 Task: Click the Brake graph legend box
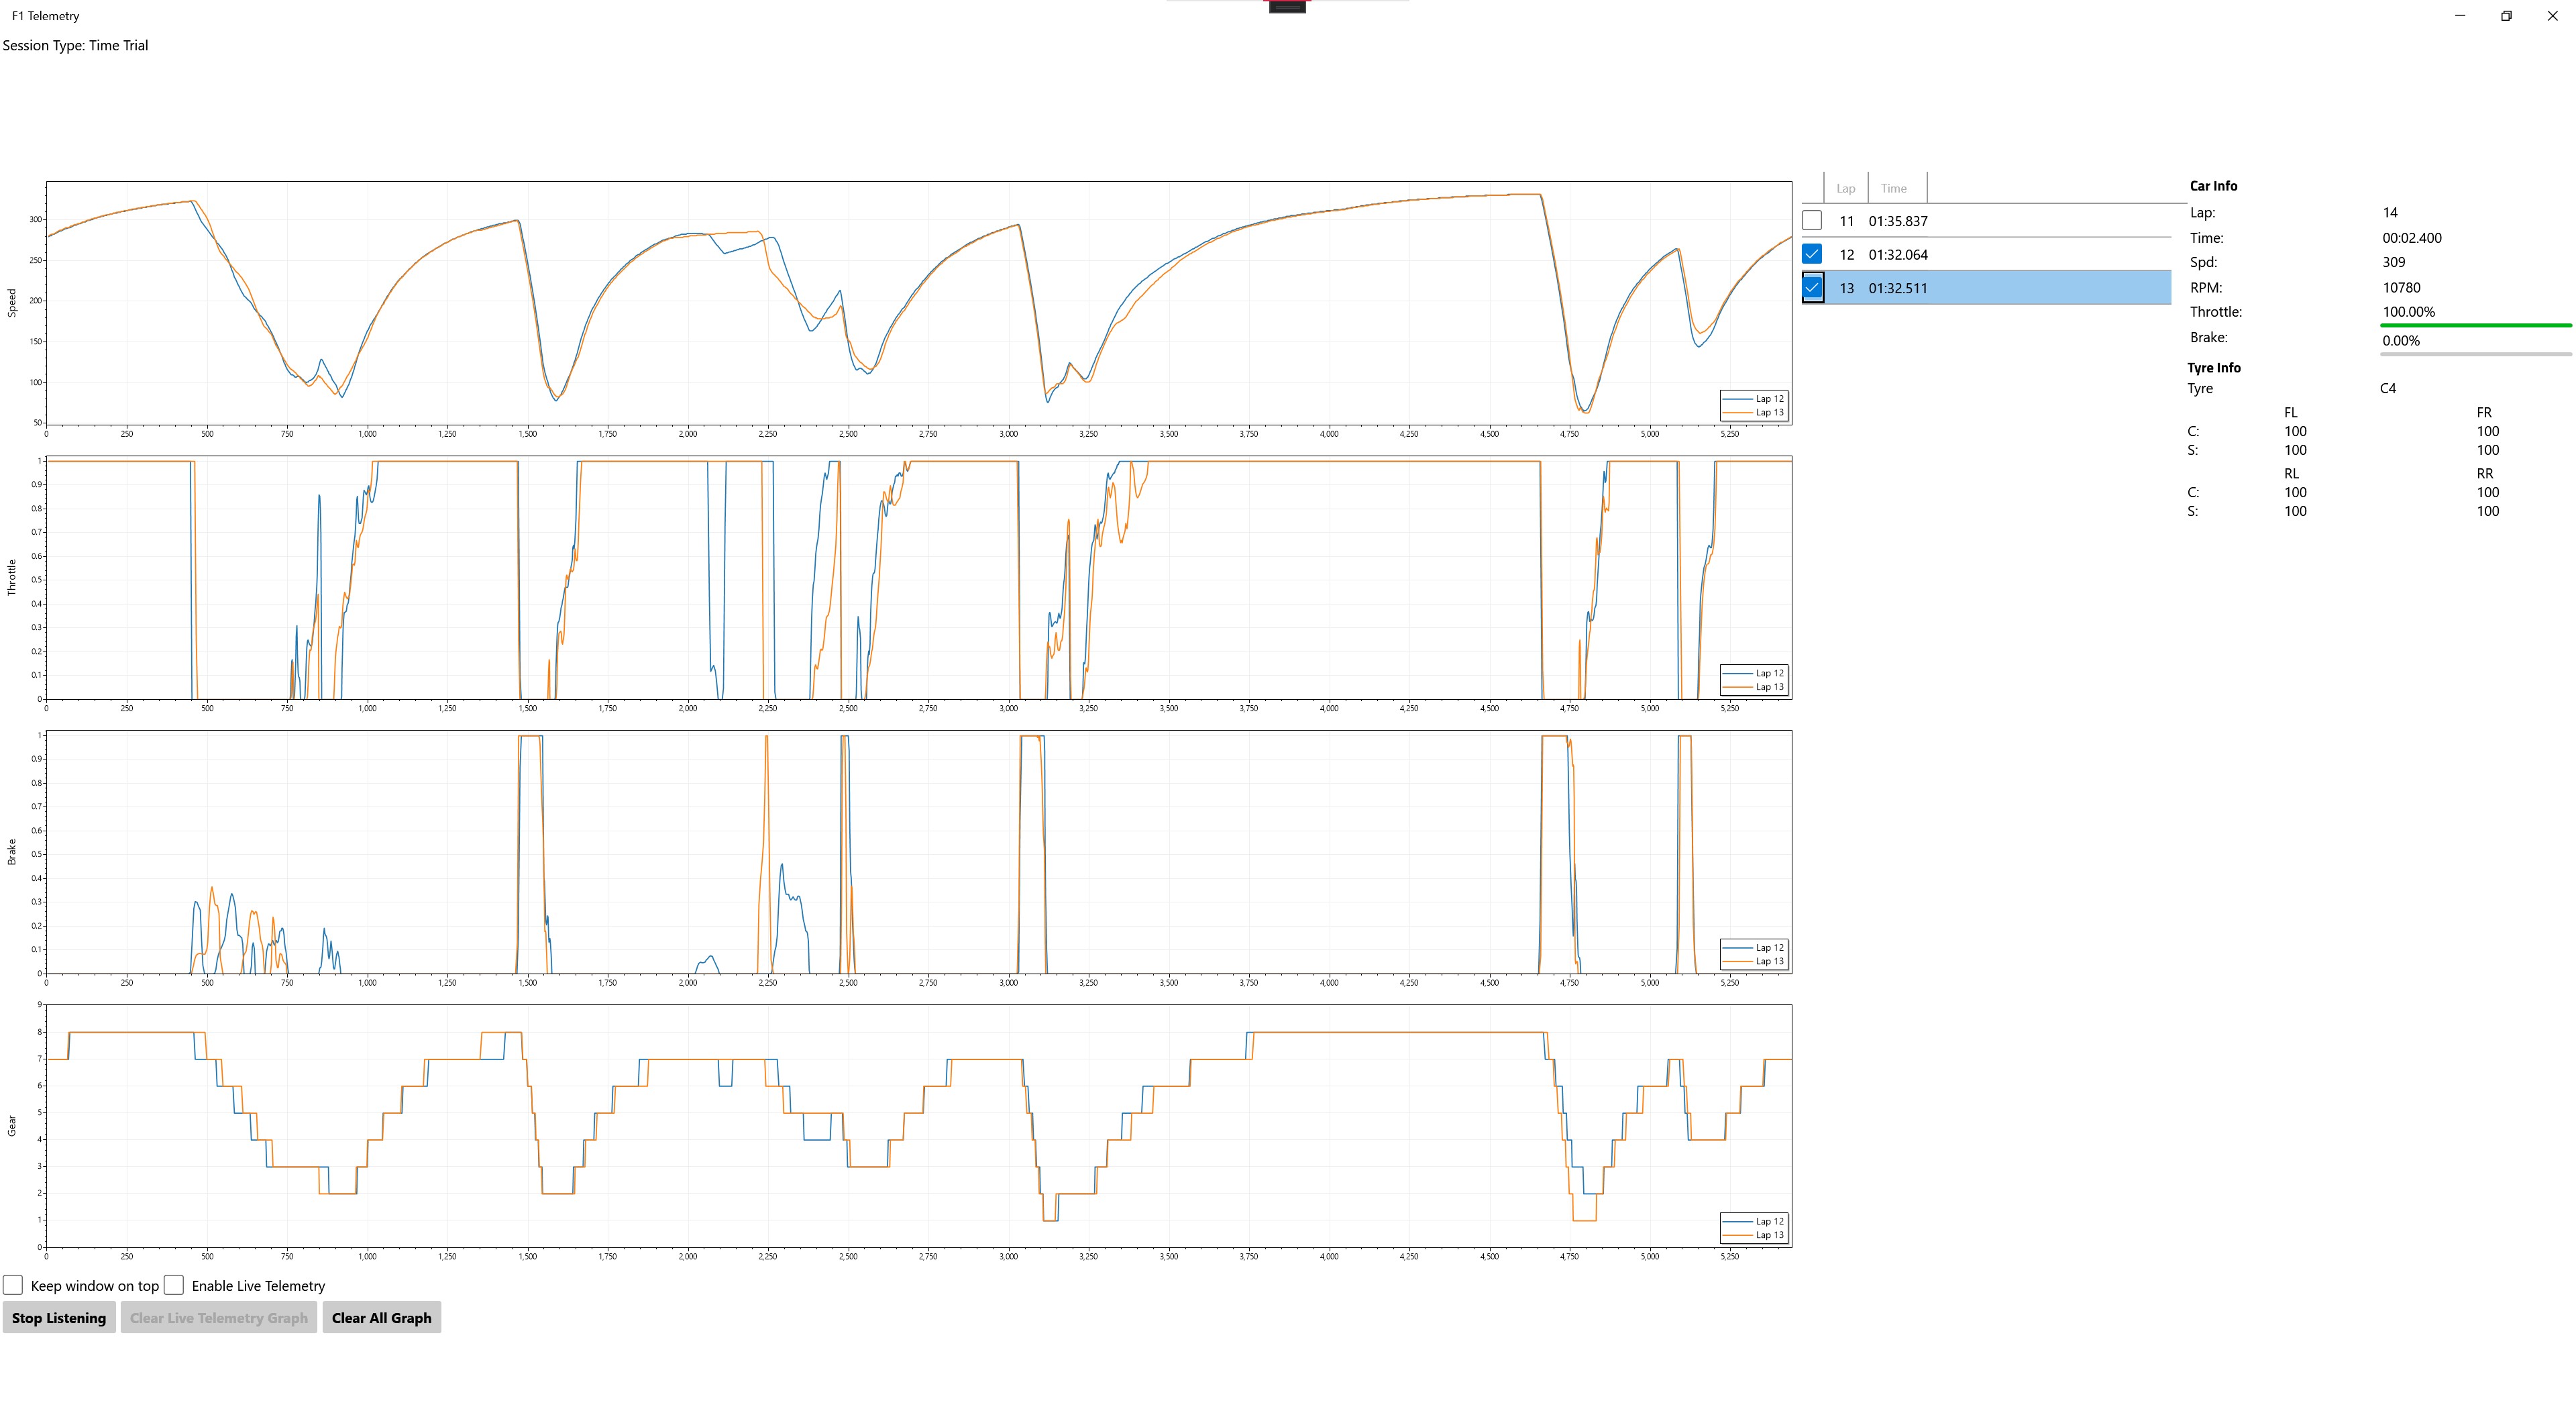tap(1755, 954)
